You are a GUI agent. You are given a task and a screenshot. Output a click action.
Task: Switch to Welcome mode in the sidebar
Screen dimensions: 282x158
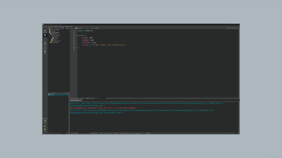click(45, 31)
